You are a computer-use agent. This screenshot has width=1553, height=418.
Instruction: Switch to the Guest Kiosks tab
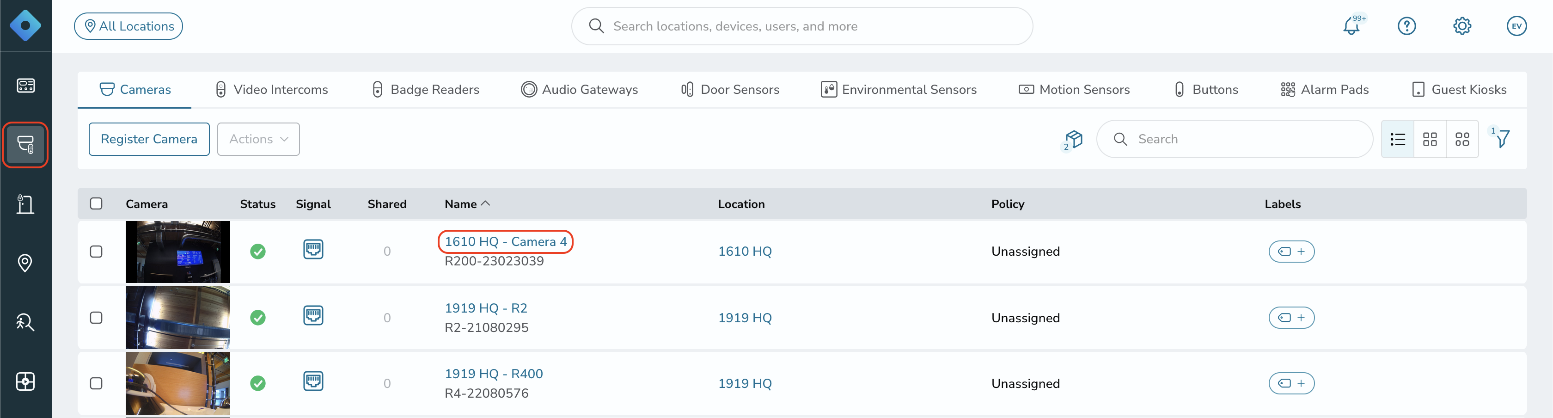click(1459, 89)
